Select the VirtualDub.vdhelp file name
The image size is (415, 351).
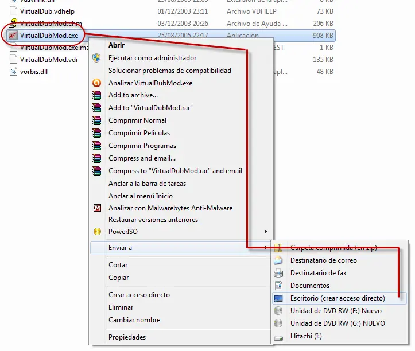pos(47,11)
